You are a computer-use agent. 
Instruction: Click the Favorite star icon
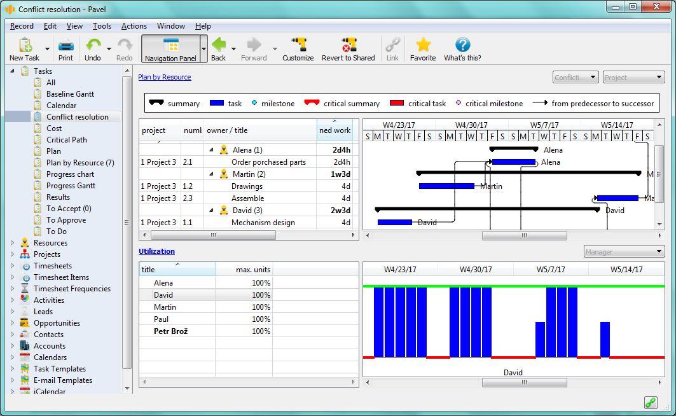[x=423, y=45]
